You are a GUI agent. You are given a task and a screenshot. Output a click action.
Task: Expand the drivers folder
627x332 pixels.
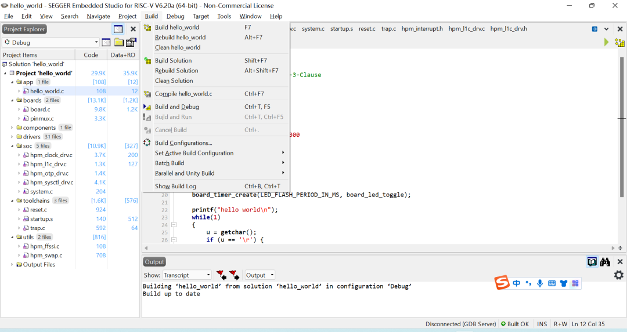(12, 137)
